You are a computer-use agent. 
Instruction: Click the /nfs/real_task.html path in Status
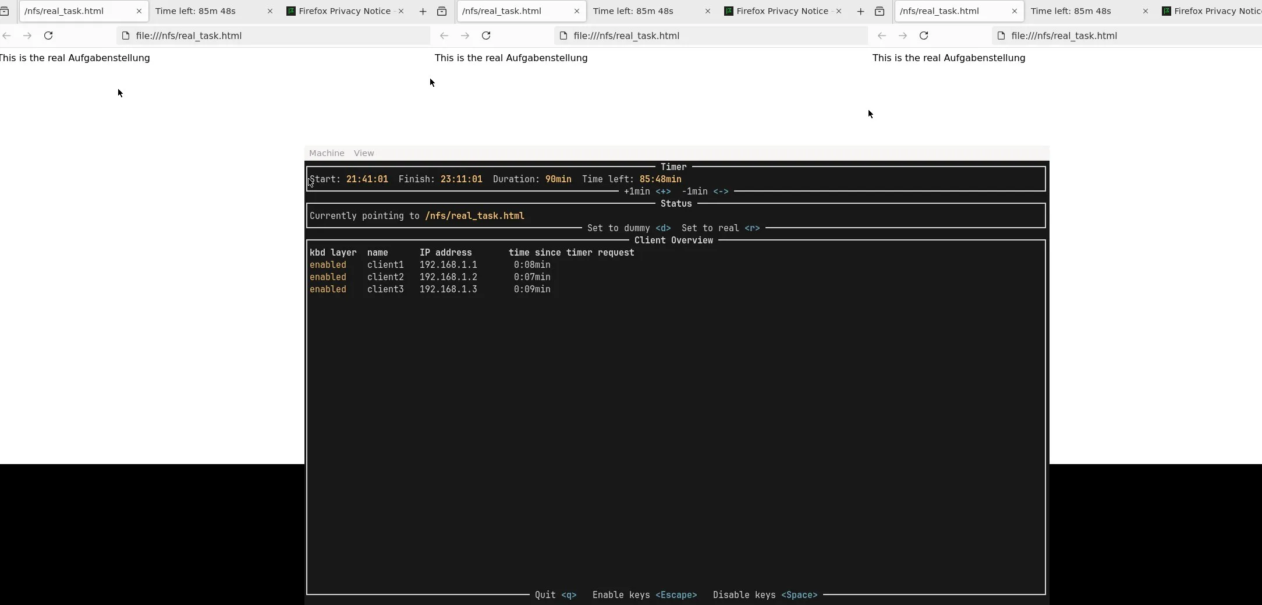[x=474, y=216]
